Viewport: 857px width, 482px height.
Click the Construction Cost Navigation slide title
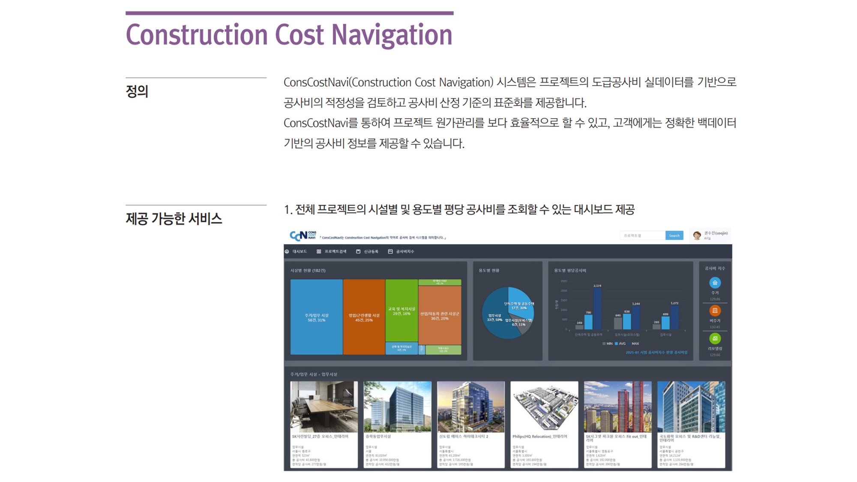(x=289, y=34)
